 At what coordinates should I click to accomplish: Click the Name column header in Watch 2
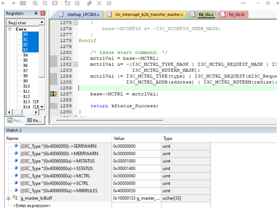pyautogui.click(x=58, y=138)
